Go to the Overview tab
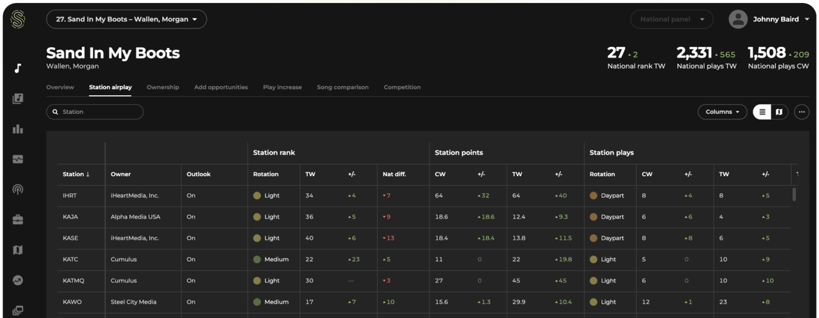Viewport: 819px width, 318px height. (60, 87)
